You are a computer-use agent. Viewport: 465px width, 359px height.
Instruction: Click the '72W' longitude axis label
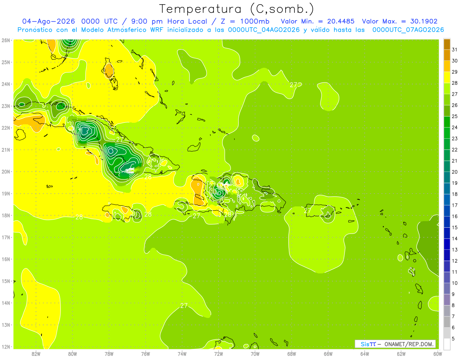coord(219,354)
